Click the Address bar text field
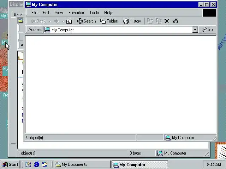This screenshot has height=169, width=226. tap(118, 30)
